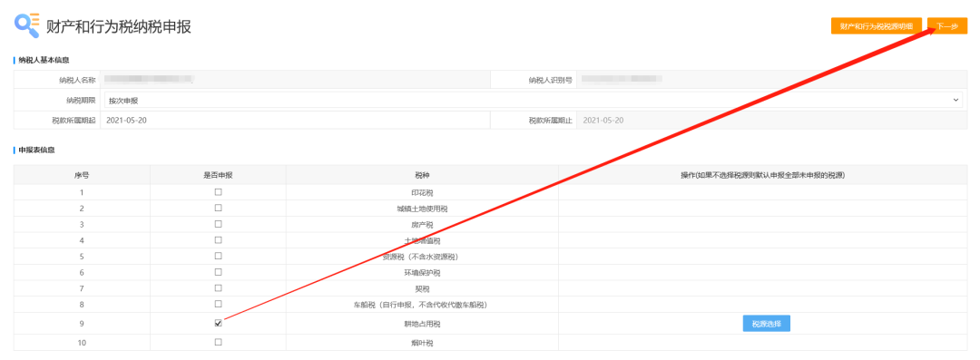Image resolution: width=980 pixels, height=360 pixels.
Task: Click the 印花税 cell
Action: click(x=422, y=192)
